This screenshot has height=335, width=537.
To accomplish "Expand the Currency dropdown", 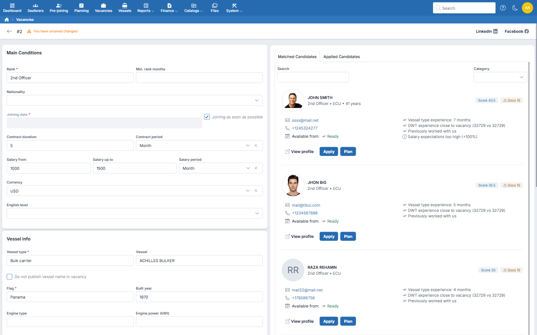I will tap(248, 191).
